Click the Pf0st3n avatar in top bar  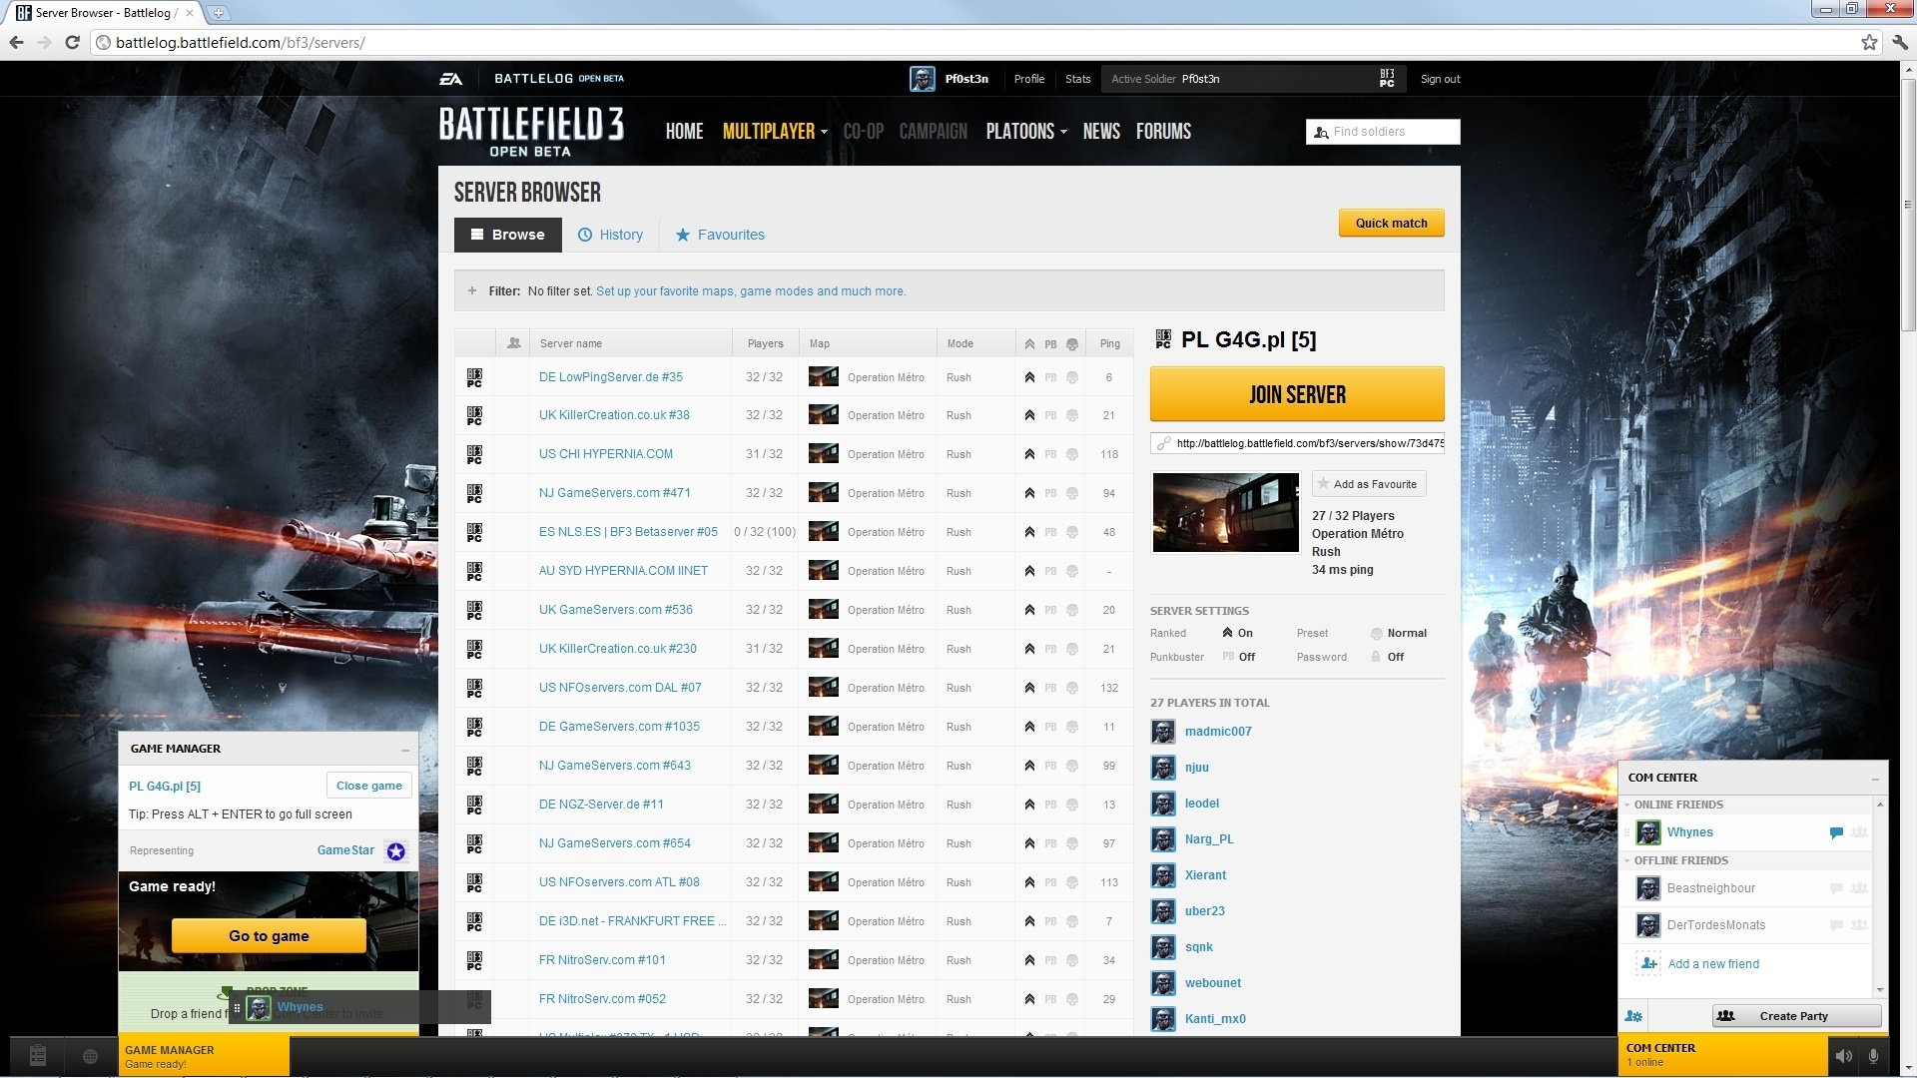point(923,79)
